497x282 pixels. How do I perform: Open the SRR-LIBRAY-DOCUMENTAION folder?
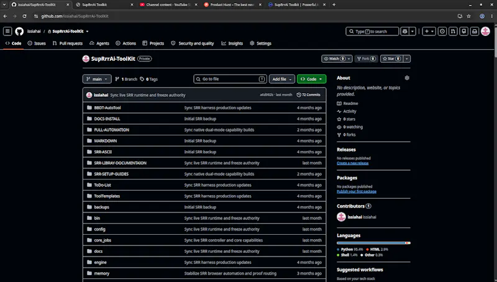120,163
